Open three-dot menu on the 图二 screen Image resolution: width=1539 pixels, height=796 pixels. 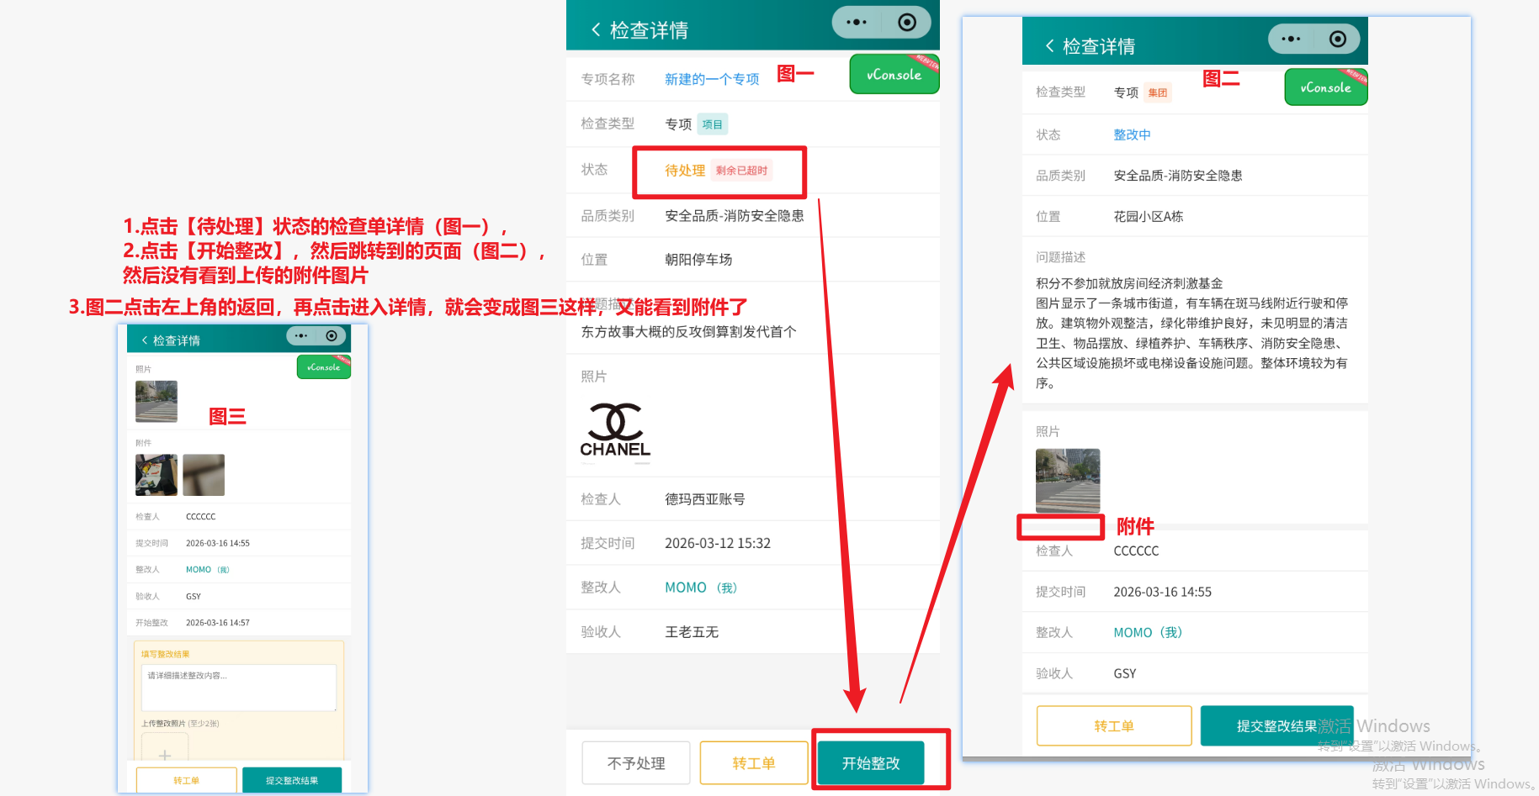click(x=1290, y=39)
